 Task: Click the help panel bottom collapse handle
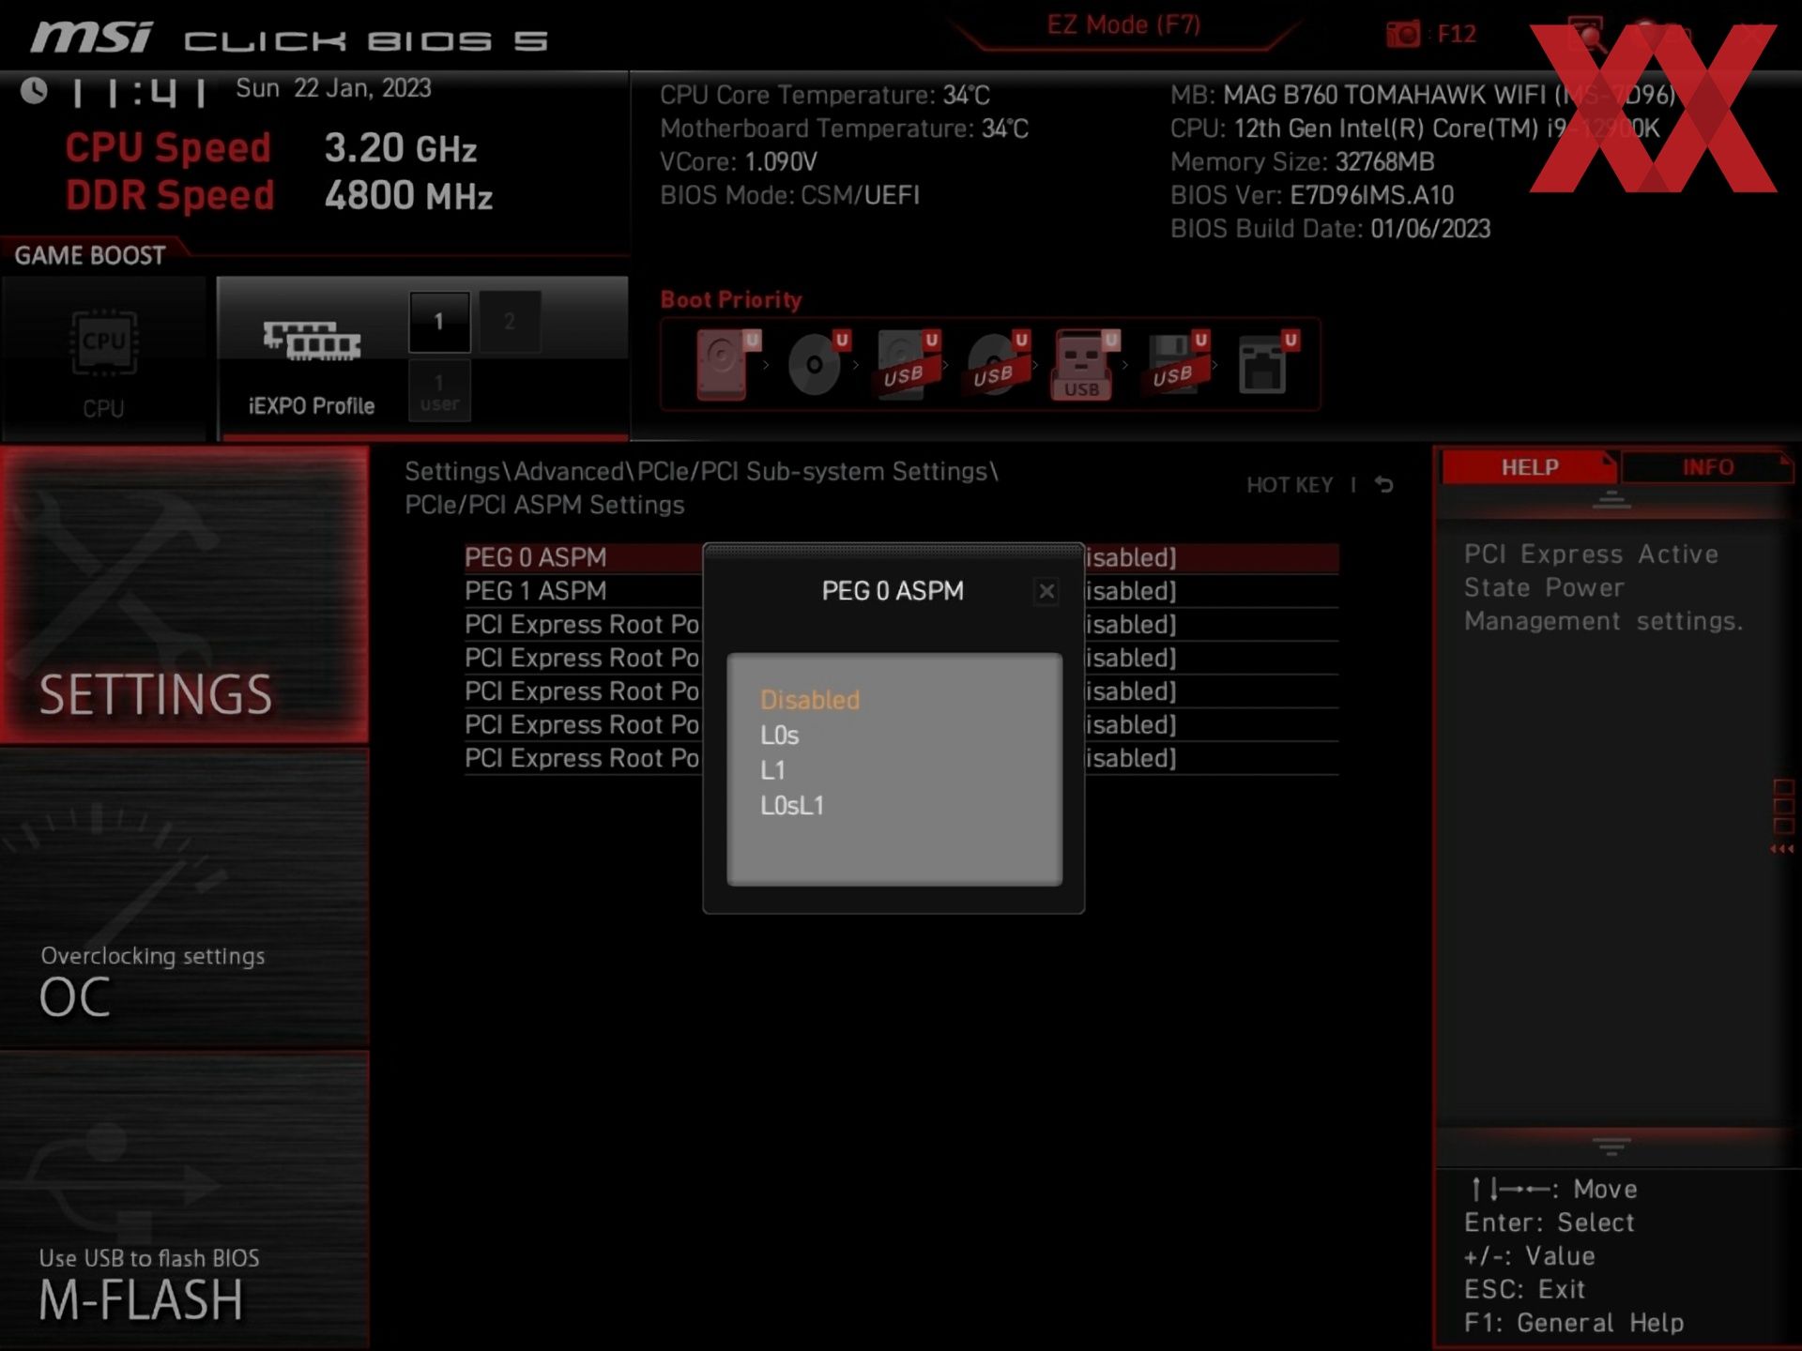(1611, 1147)
